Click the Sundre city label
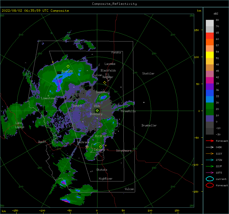Viewport: 229px width, 214px height. [x=77, y=106]
